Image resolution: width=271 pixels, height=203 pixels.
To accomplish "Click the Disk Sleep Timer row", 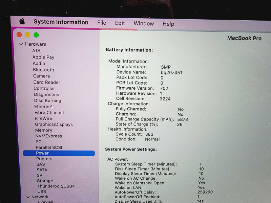I will click(159, 169).
